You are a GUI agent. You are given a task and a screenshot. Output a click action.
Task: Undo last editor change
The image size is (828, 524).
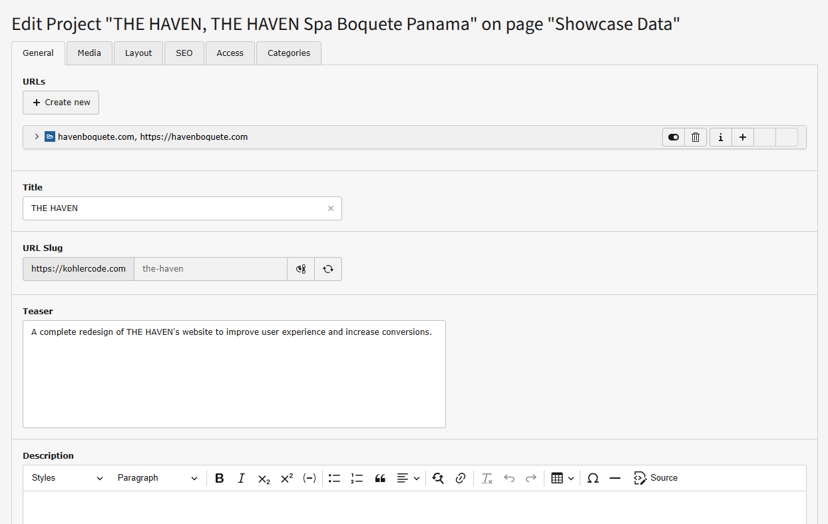(x=509, y=478)
